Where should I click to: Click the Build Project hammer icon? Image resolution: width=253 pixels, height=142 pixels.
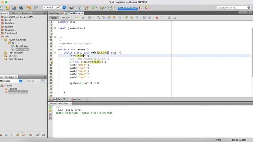(x=79, y=7)
